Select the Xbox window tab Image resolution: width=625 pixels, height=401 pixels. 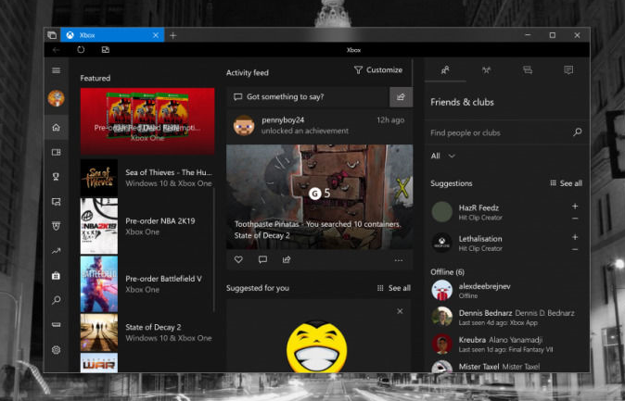tap(112, 35)
